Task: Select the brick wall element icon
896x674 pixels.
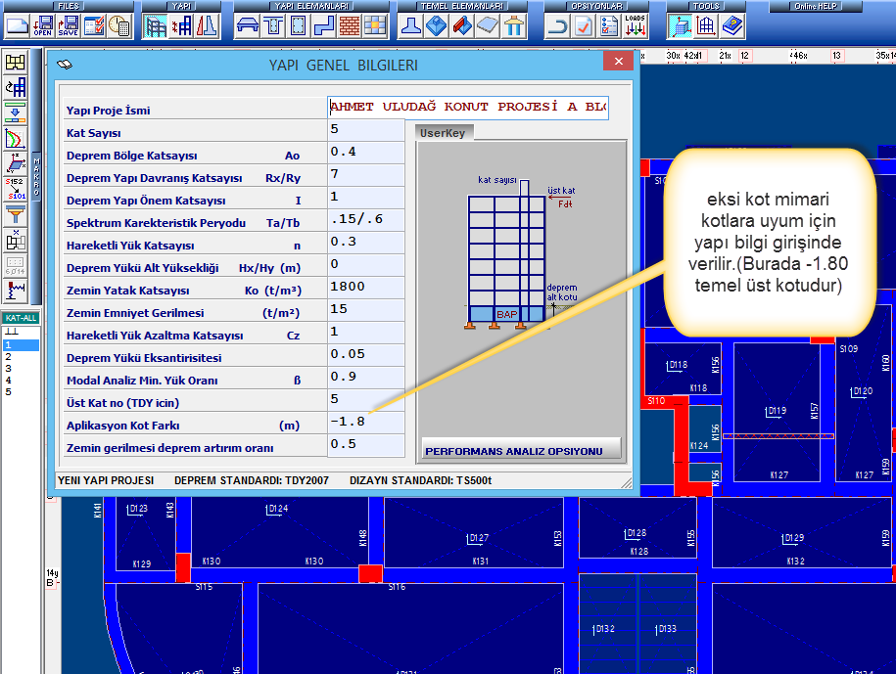Action: pos(349,26)
